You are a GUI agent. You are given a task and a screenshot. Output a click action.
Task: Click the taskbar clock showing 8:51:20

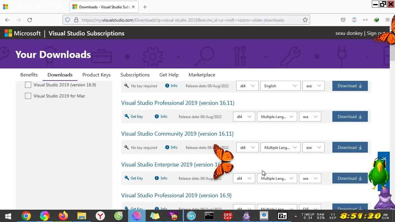point(360,216)
